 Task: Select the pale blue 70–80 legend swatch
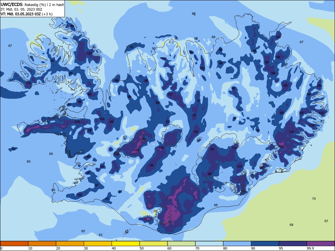click(x=209, y=244)
